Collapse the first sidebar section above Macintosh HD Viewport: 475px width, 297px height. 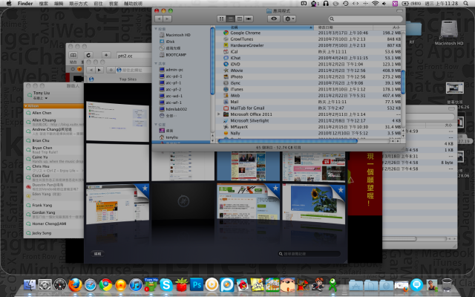(156, 29)
